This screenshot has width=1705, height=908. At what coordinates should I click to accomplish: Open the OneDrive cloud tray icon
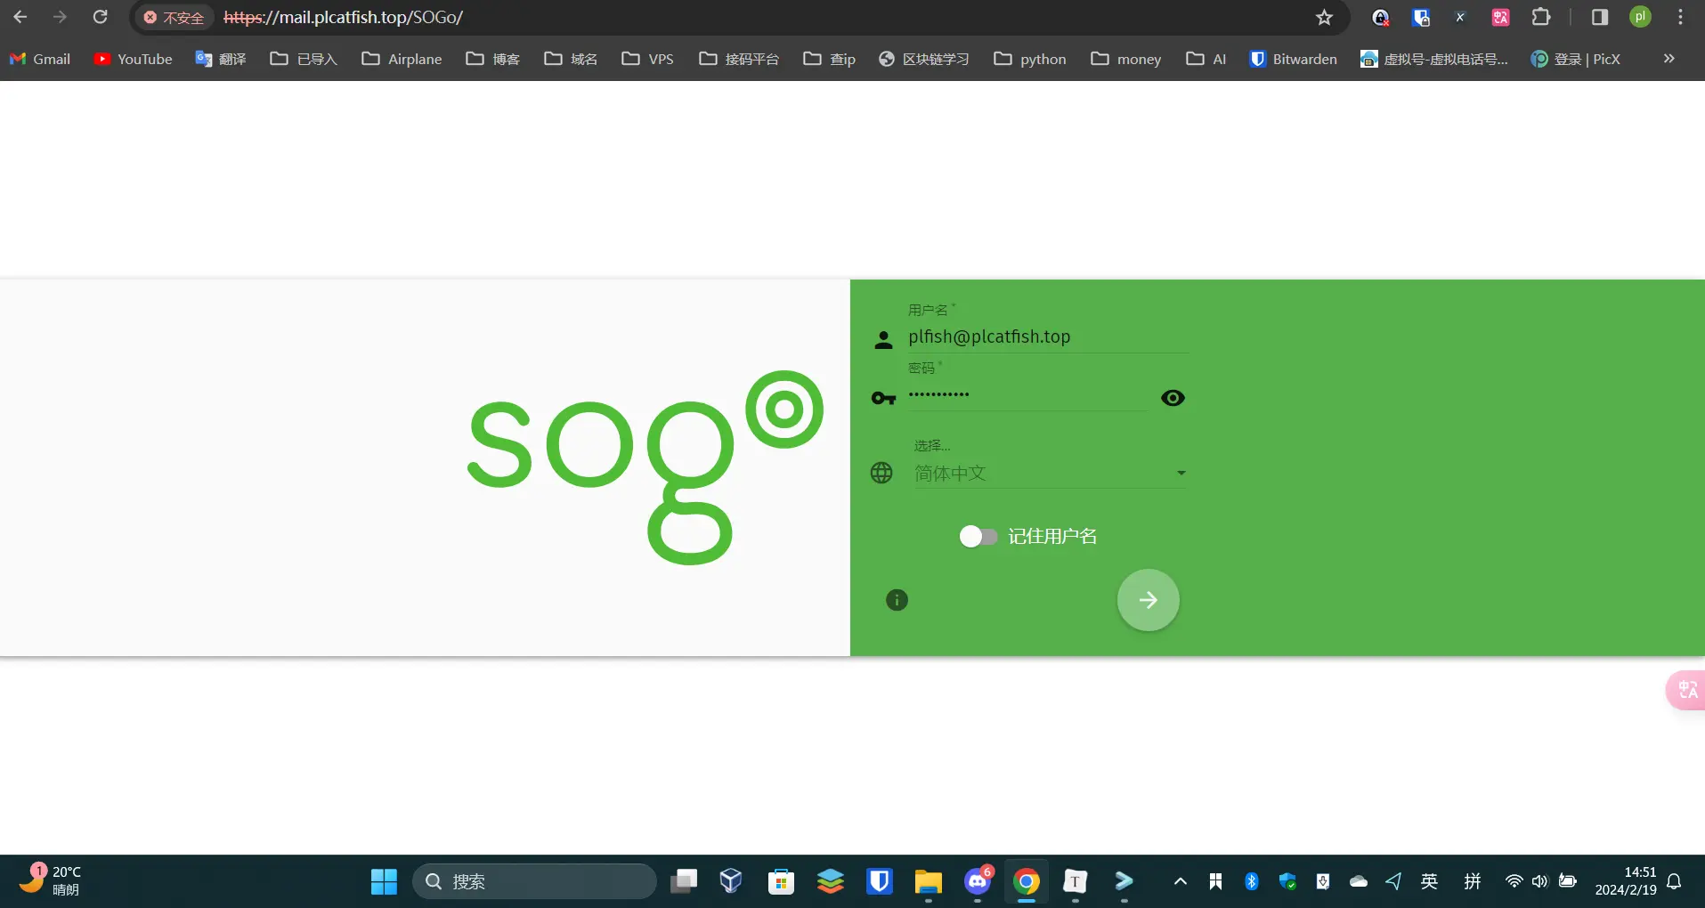point(1359,881)
